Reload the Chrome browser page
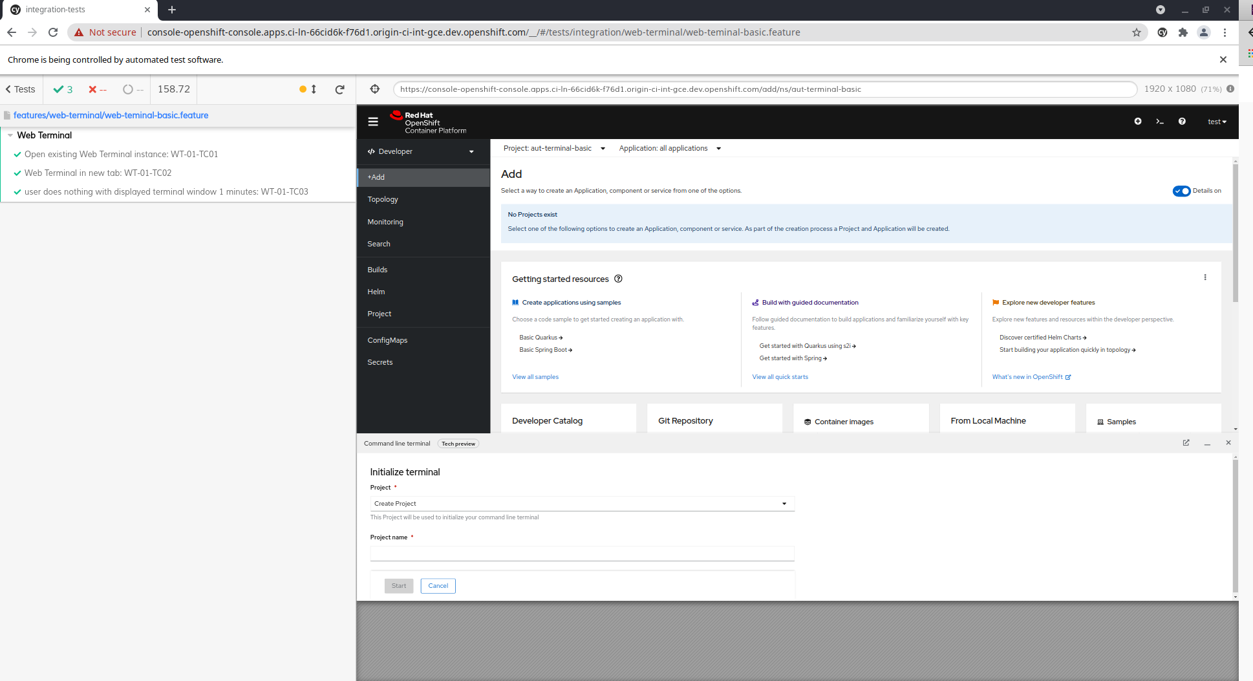Image resolution: width=1253 pixels, height=681 pixels. coord(53,32)
